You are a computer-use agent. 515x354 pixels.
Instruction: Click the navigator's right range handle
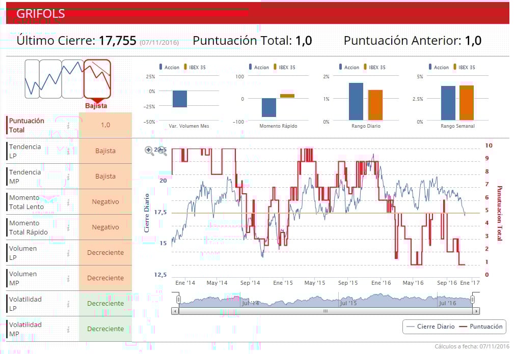click(x=472, y=299)
